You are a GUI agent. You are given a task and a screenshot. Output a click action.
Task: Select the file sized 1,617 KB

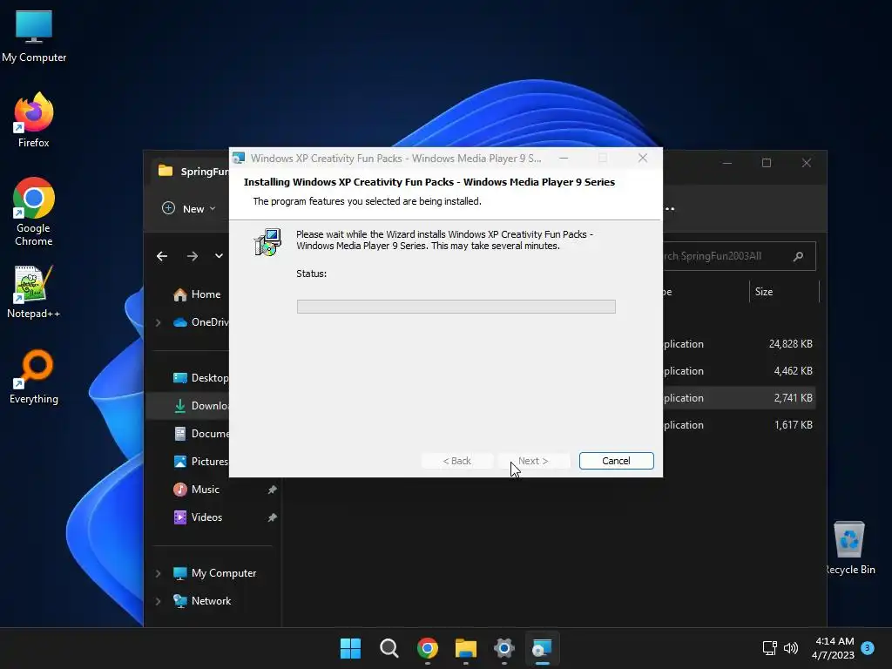739,425
